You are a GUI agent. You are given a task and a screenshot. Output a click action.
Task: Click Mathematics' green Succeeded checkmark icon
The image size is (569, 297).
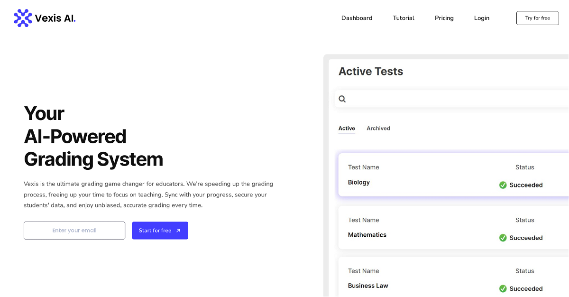click(503, 238)
